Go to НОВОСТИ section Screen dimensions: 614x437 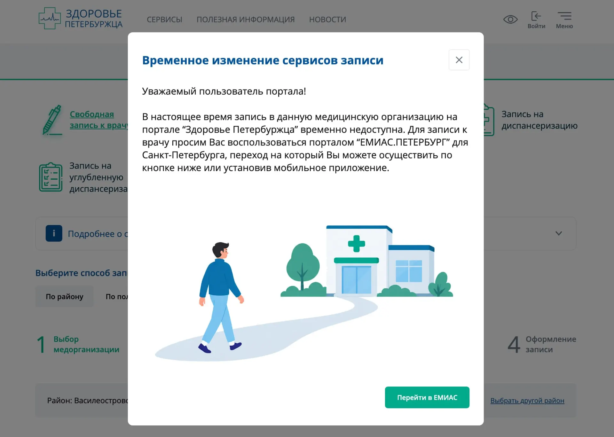click(x=327, y=20)
